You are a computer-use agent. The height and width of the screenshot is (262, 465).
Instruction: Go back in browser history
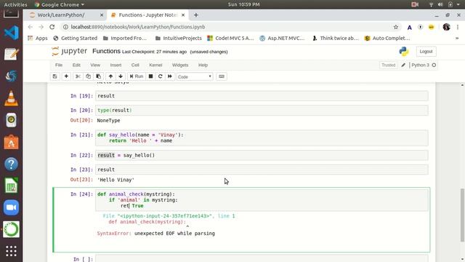pyautogui.click(x=31, y=27)
